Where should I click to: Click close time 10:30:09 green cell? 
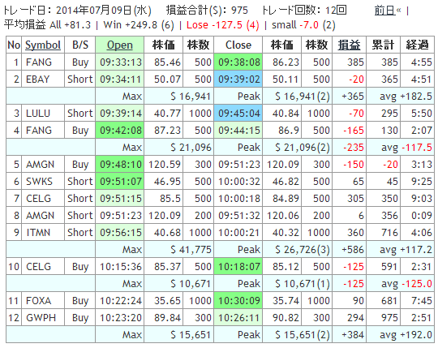(238, 300)
